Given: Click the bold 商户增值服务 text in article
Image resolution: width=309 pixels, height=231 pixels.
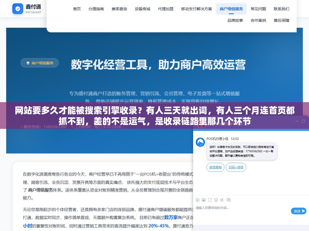Looking at the screenshot, I should 40,190.
